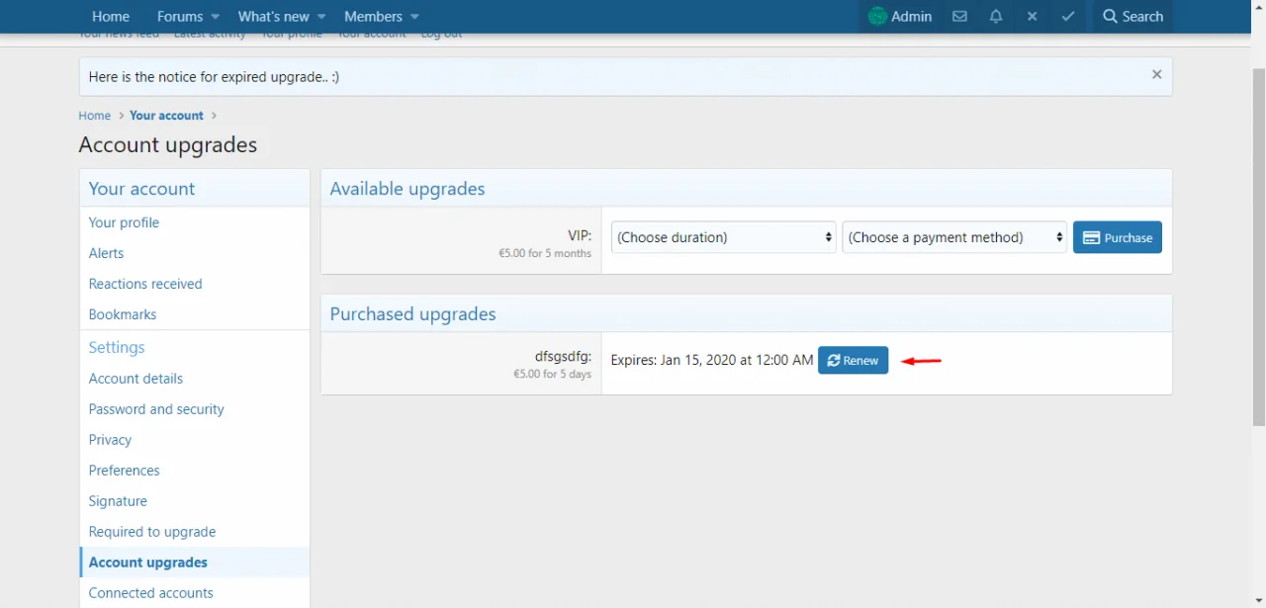Viewport: 1266px width, 608px height.
Task: Click Your account breadcrumb link
Action: (166, 116)
